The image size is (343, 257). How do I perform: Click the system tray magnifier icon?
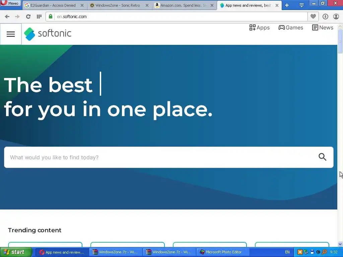click(324, 252)
